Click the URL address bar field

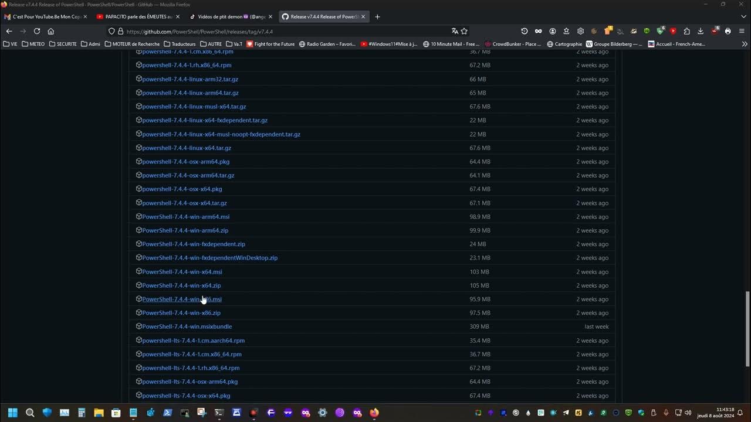click(x=287, y=31)
